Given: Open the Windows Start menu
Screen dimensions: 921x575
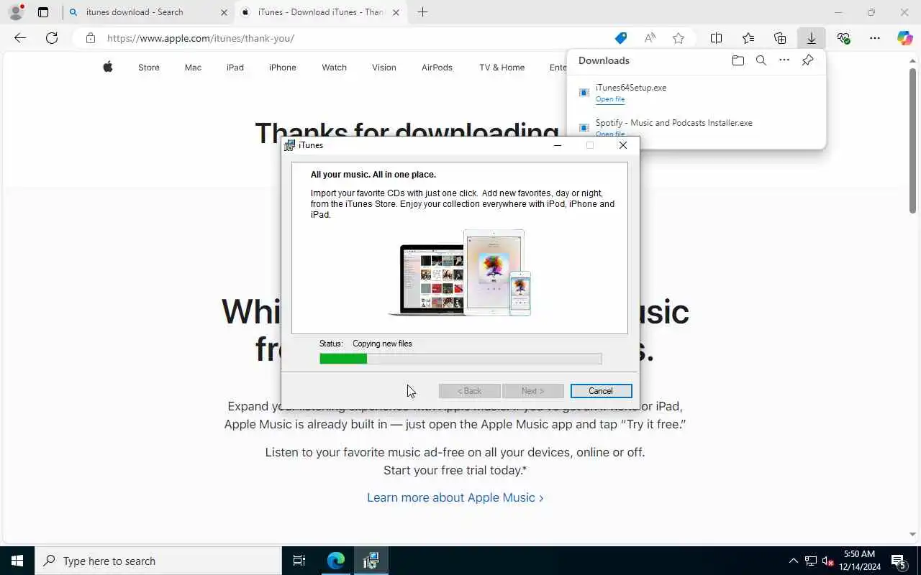Looking at the screenshot, I should click(x=17, y=561).
